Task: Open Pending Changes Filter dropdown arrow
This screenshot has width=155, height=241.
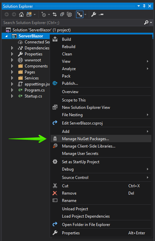Action: click(49, 14)
